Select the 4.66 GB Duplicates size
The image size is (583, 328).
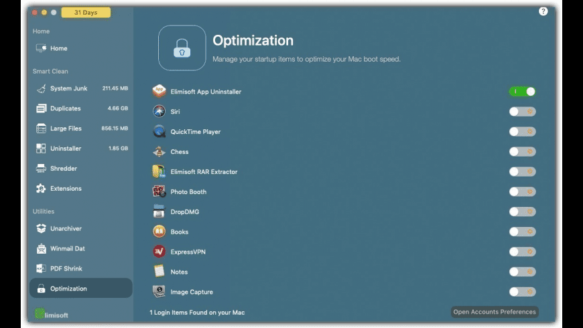pyautogui.click(x=117, y=108)
